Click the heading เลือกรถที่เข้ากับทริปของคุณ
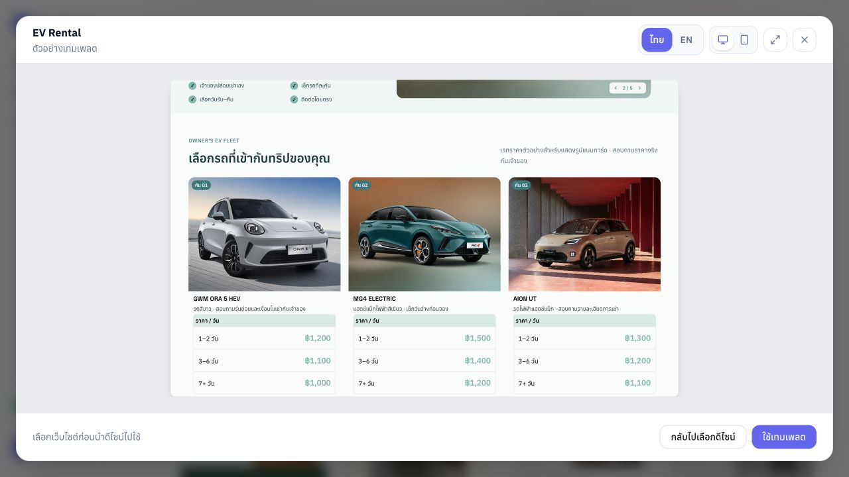Viewport: 849px width, 477px height. 259,158
